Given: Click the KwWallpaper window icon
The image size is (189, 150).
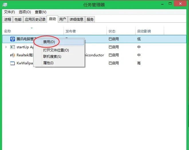Looking at the screenshot, I should (13, 63).
